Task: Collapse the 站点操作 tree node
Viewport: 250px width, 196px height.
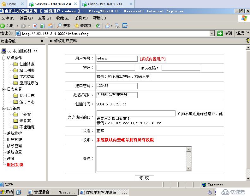Action: pyautogui.click(x=3, y=58)
